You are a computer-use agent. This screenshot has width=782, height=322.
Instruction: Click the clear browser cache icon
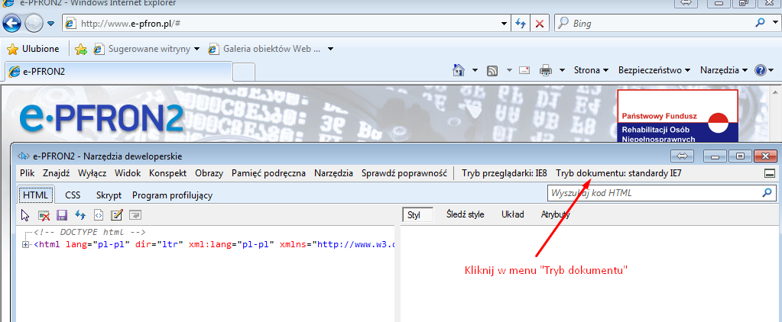coord(44,214)
